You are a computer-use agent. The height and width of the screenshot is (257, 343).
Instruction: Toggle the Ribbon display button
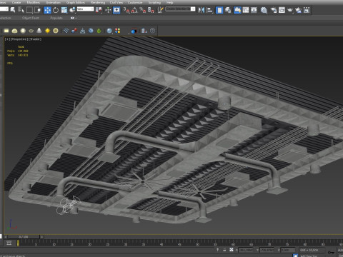[237, 10]
